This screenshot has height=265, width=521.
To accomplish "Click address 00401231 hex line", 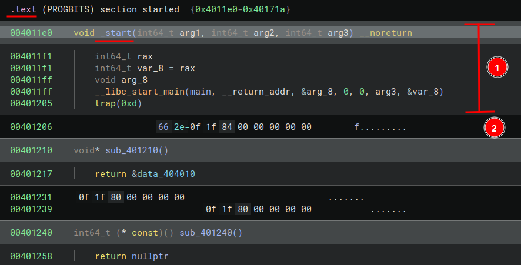I will (31, 197).
